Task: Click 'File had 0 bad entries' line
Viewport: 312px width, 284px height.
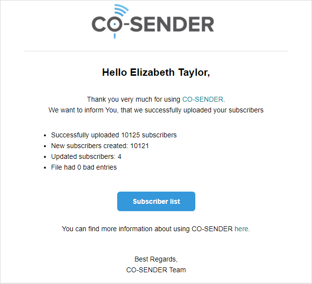Action: [84, 167]
